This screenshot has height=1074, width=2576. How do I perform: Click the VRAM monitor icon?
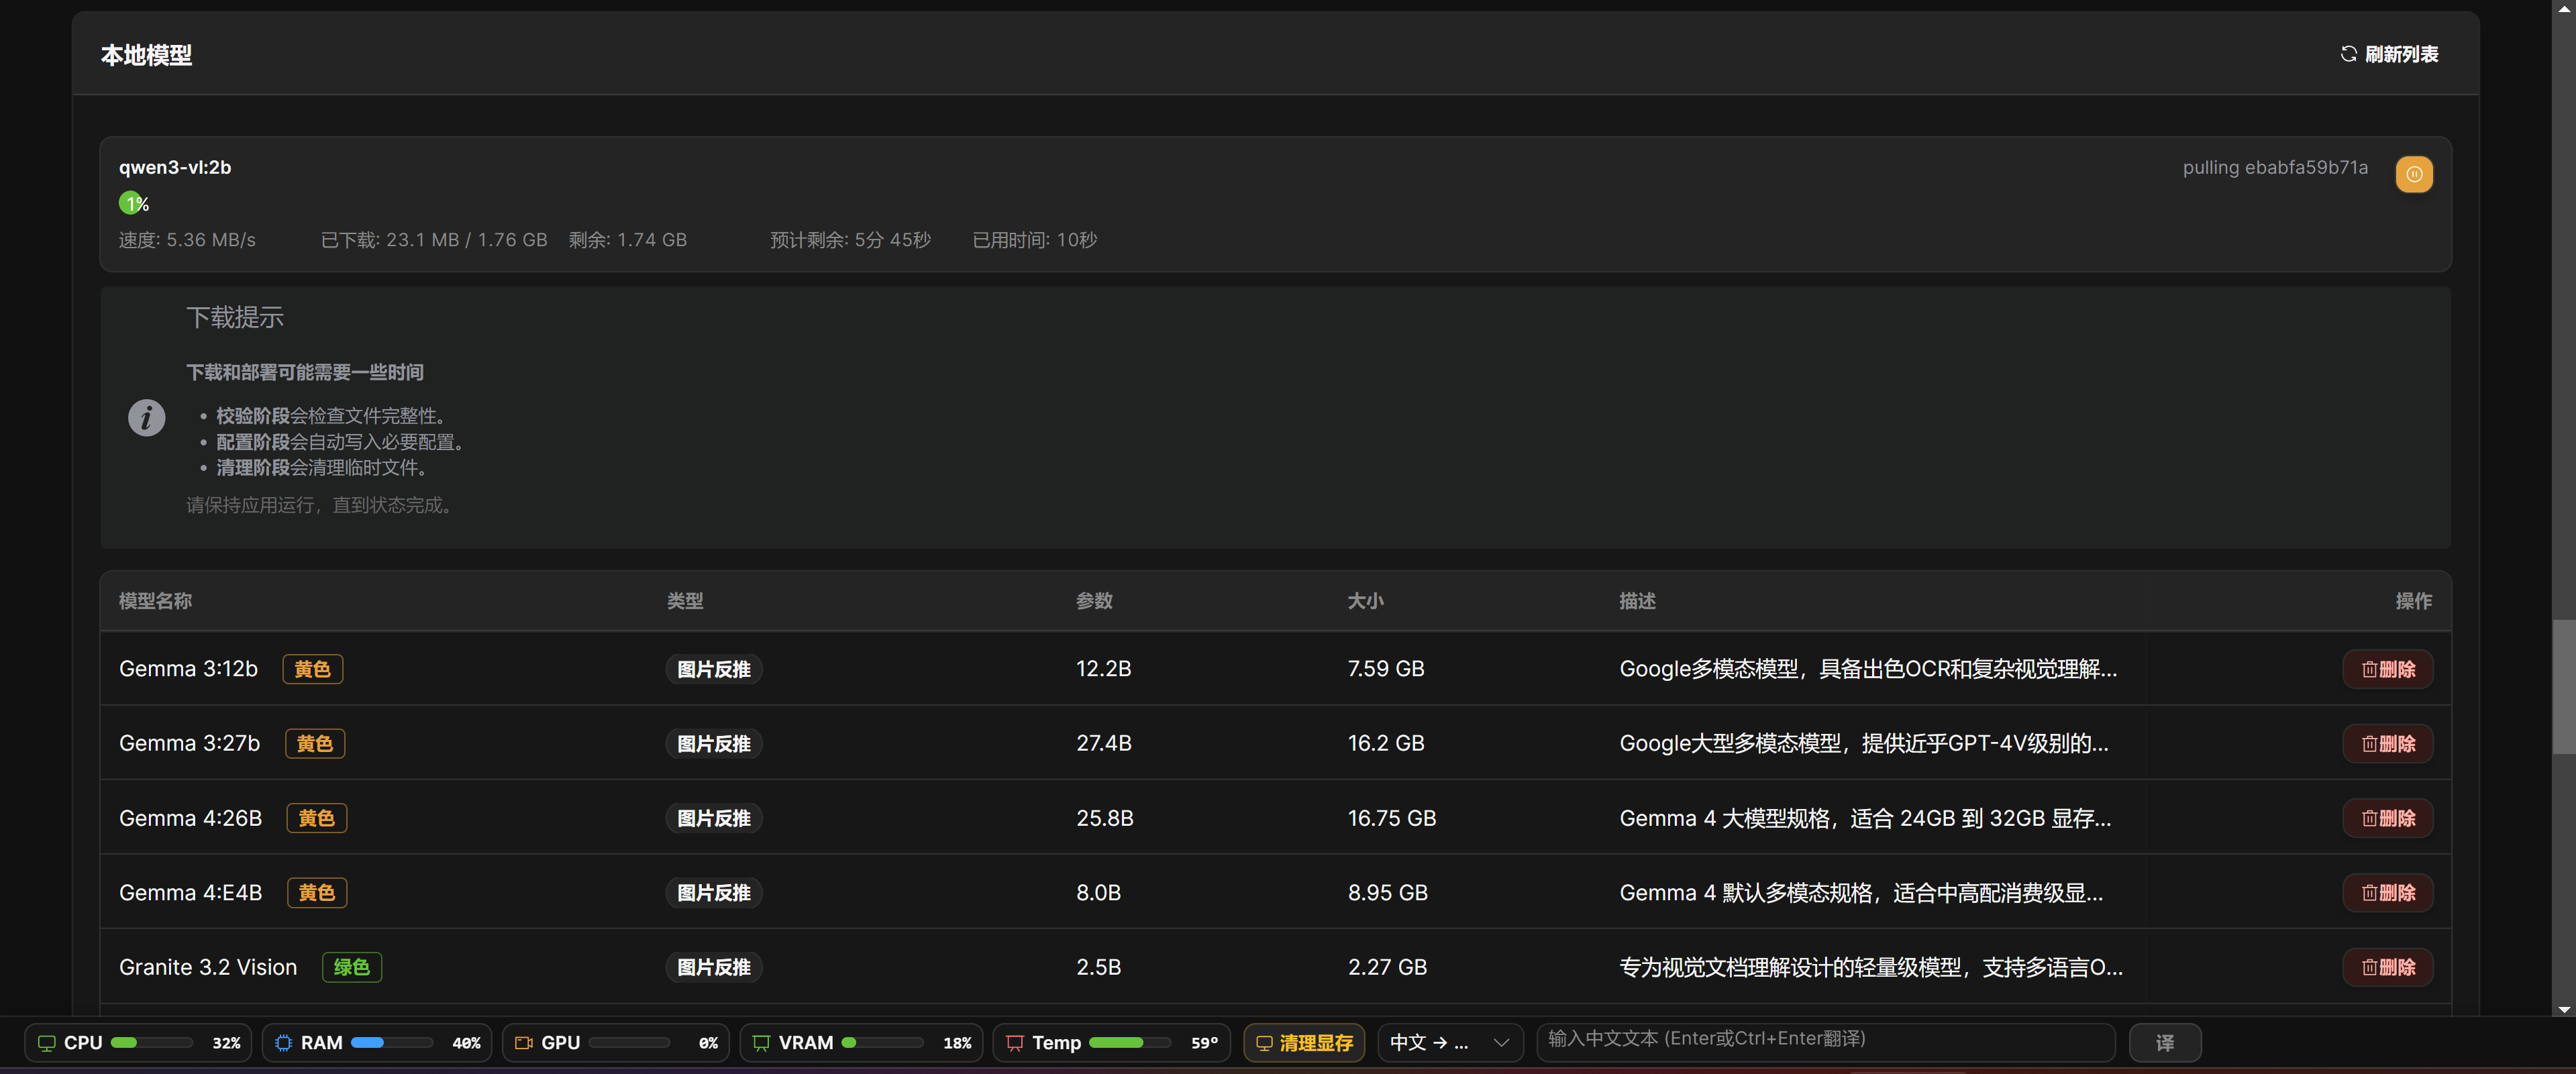pos(761,1043)
